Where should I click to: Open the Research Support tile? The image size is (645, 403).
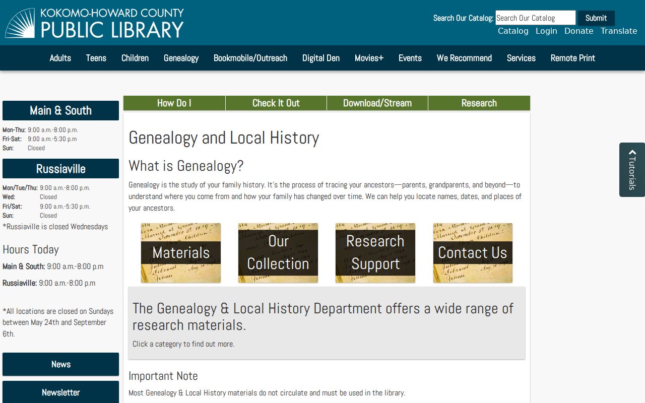click(375, 253)
